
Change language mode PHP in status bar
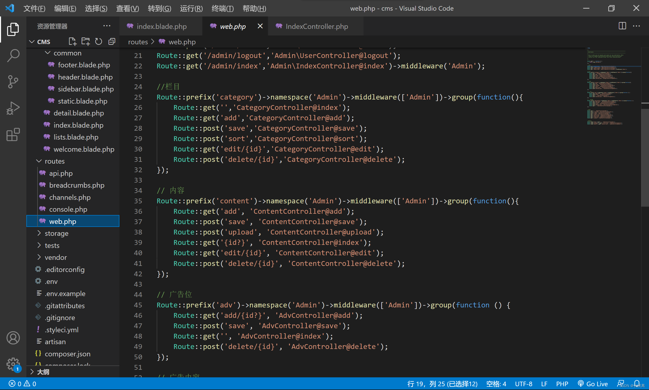[x=562, y=384]
